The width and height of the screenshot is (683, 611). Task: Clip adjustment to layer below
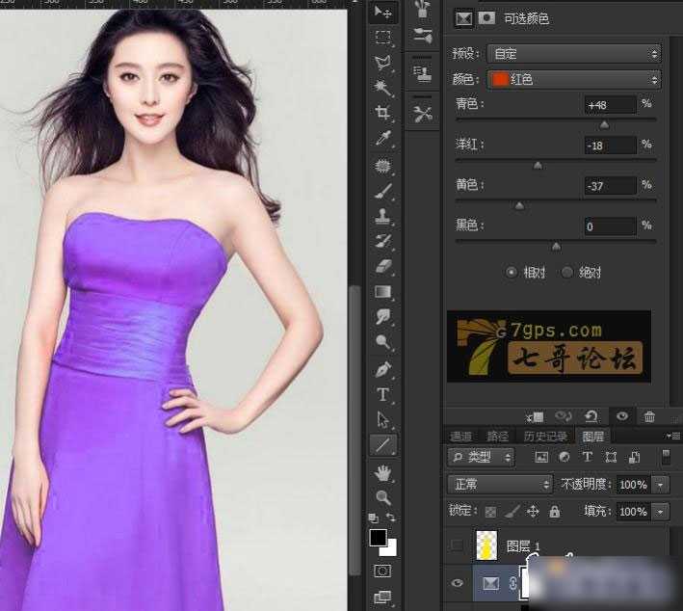click(535, 417)
